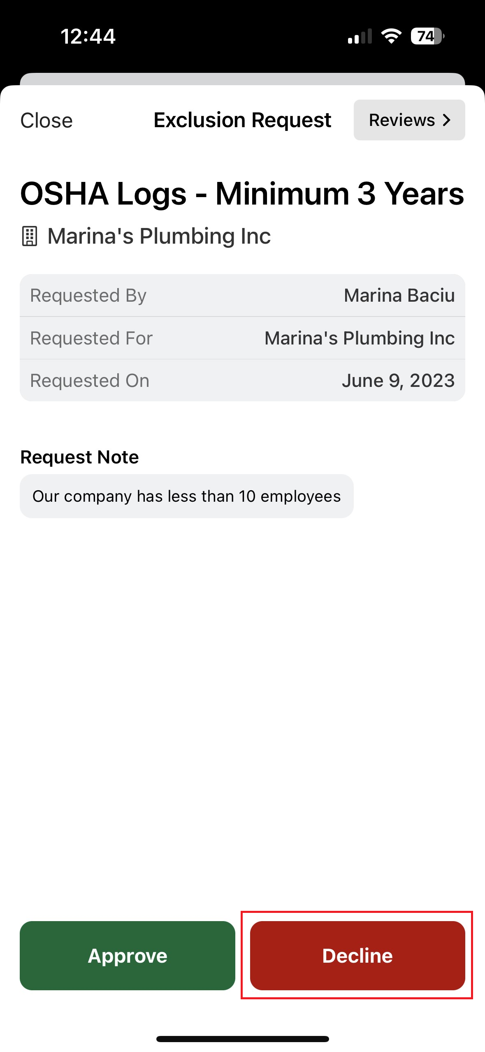Tap the requester name Marina Baciu
This screenshot has height=1052, width=485.
click(399, 296)
